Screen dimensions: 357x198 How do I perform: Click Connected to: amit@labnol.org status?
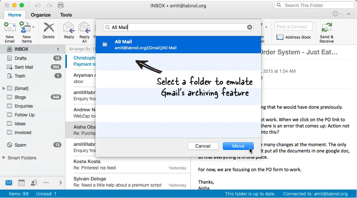(315, 194)
